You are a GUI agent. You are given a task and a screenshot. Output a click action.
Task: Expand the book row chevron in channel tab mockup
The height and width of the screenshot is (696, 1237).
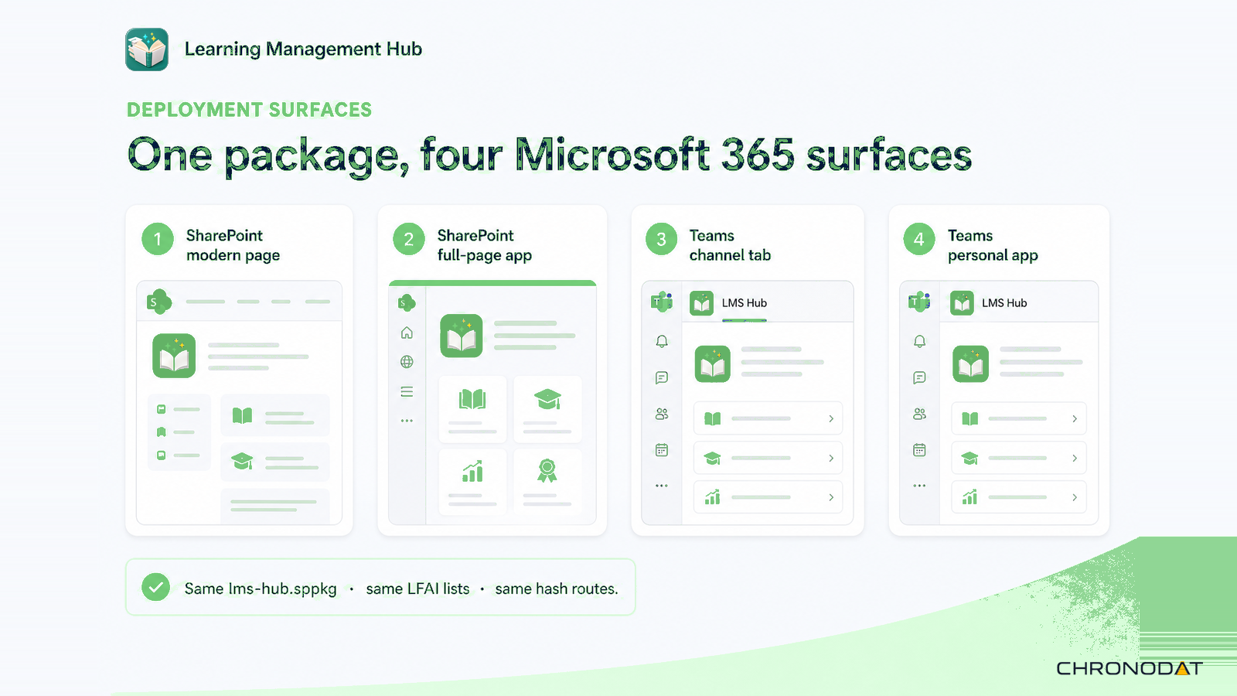tap(831, 418)
